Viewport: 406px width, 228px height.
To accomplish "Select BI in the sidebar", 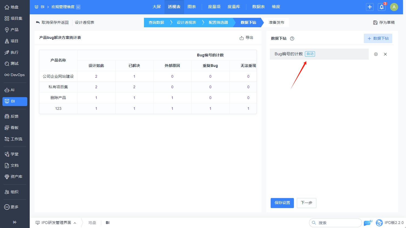I will (15, 101).
